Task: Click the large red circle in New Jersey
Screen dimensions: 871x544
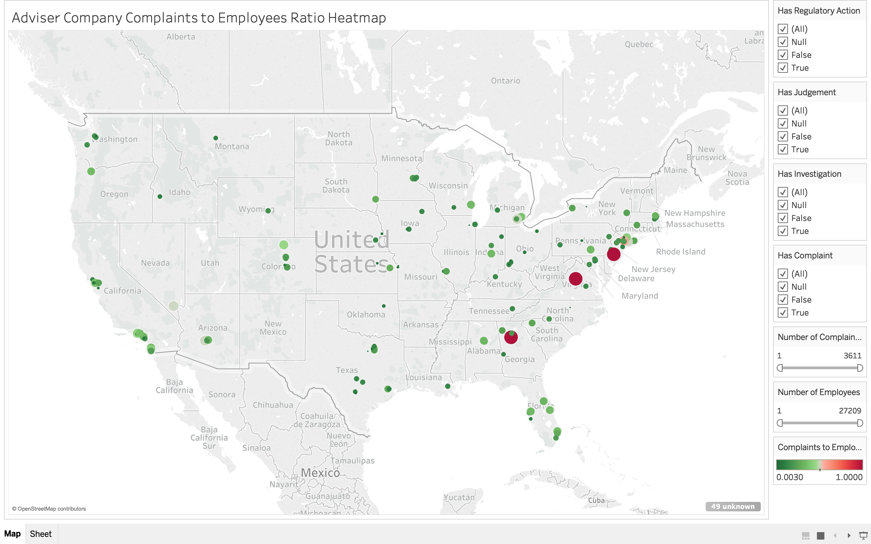Action: [613, 254]
